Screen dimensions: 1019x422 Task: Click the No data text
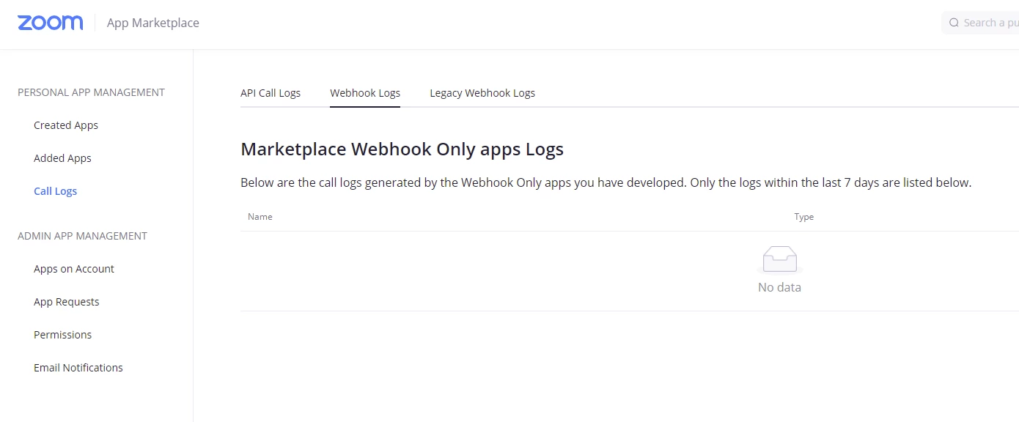[x=779, y=287]
